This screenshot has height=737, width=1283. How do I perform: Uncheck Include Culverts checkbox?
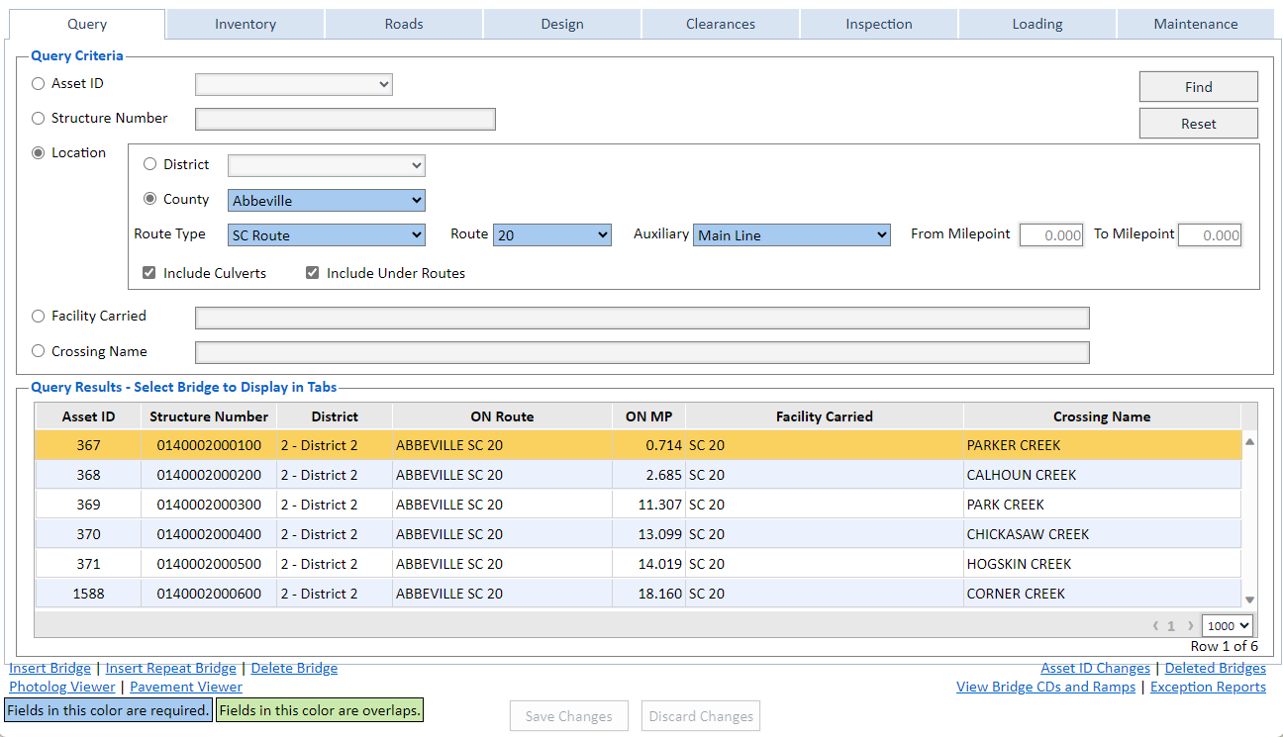(x=149, y=273)
